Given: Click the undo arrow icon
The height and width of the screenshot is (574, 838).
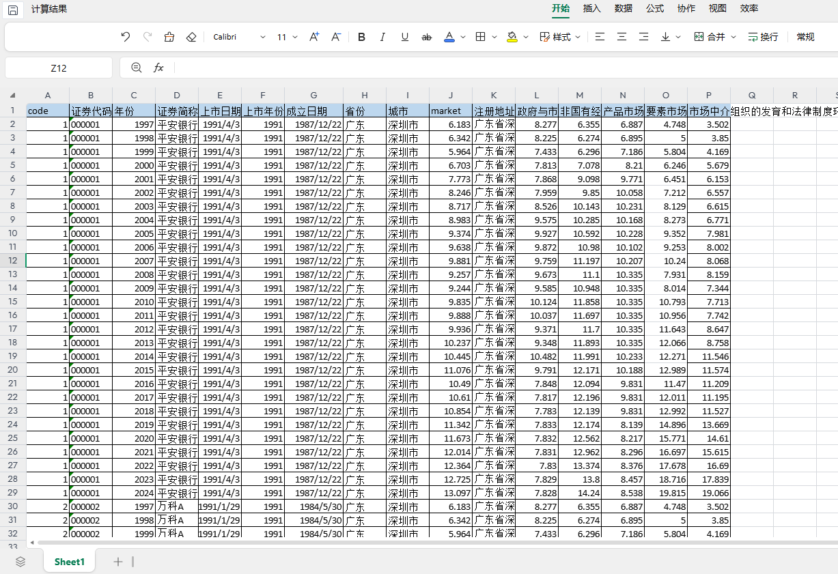Looking at the screenshot, I should pyautogui.click(x=125, y=37).
